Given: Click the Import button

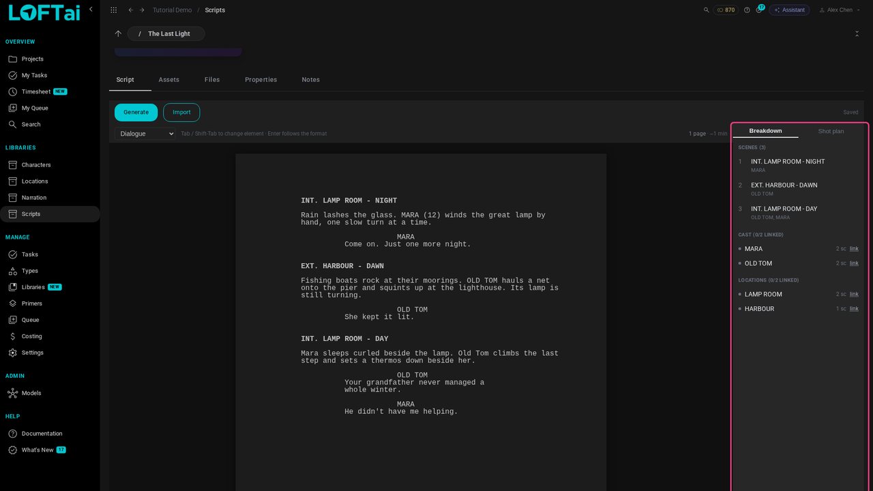Looking at the screenshot, I should tap(181, 113).
